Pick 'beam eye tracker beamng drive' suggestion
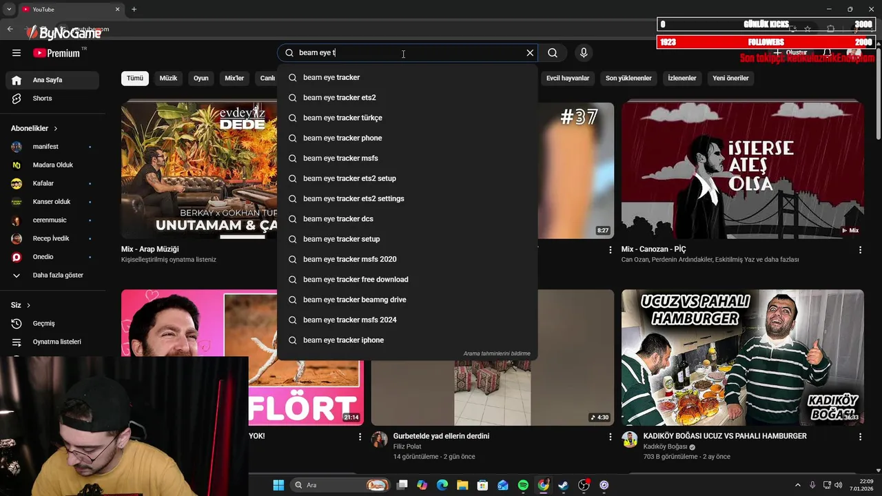 pos(407,300)
